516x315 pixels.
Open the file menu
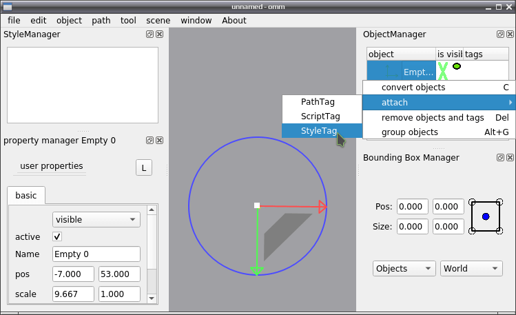pos(14,21)
